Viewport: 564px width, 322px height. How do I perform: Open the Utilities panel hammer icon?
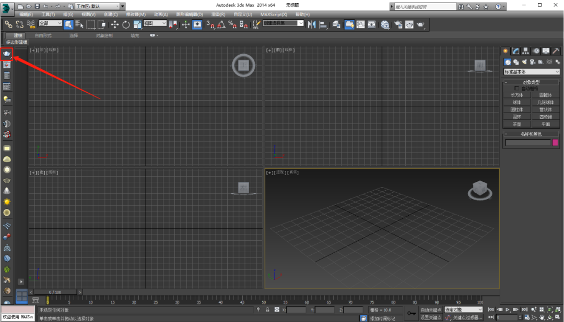point(556,51)
